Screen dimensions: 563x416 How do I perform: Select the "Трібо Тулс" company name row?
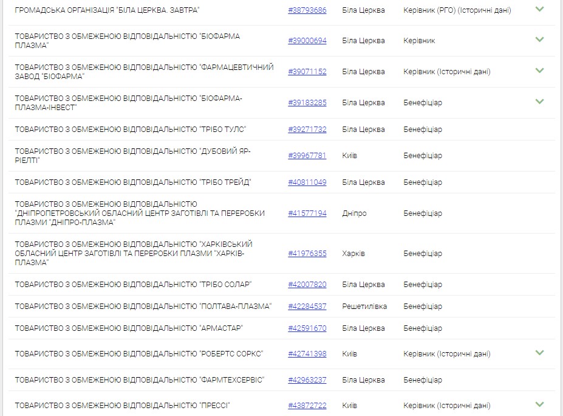click(x=130, y=130)
